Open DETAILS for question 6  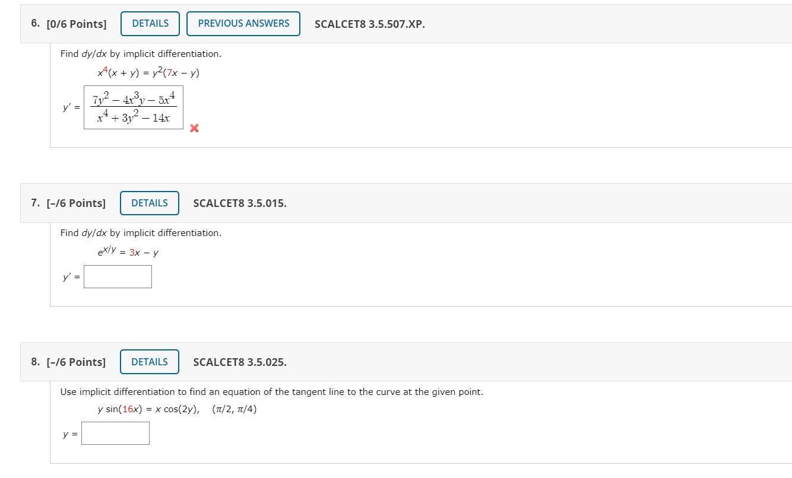point(150,24)
